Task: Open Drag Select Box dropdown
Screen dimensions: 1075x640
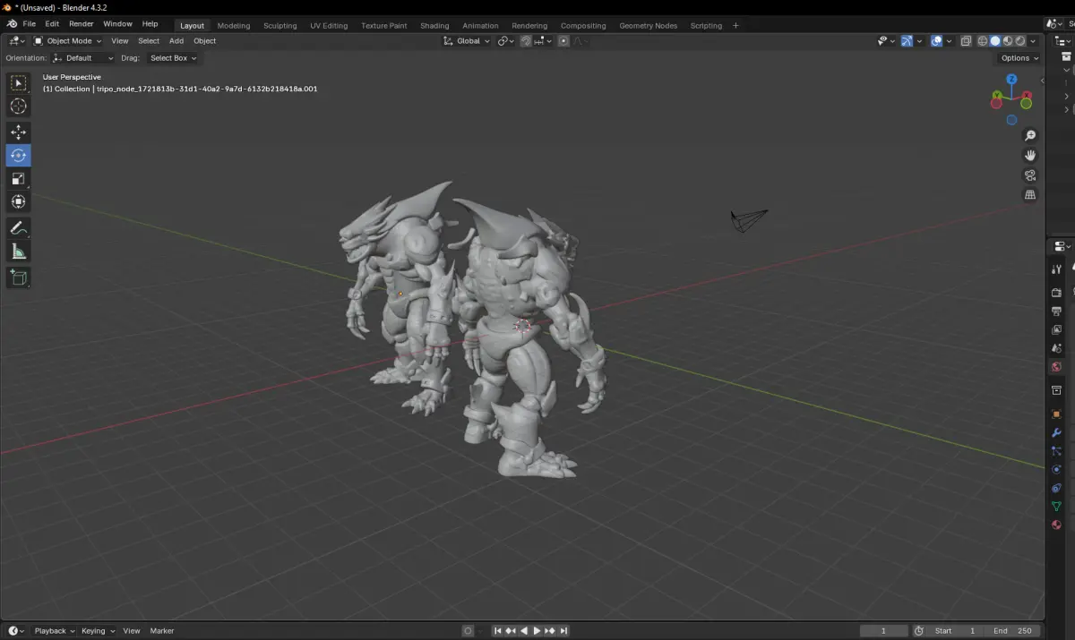Action: point(173,58)
